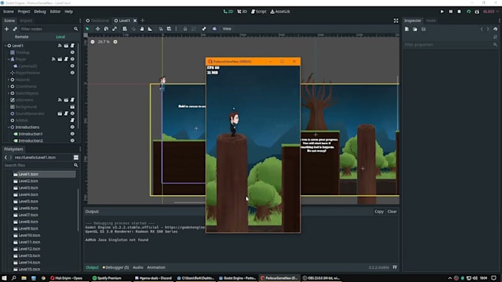
Task: Open the Scene menu
Action: (8, 12)
